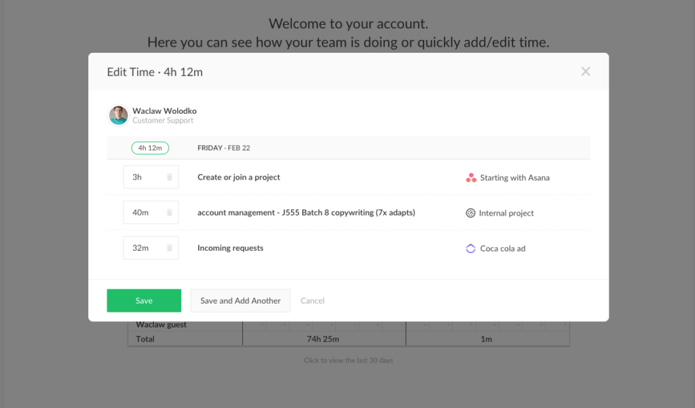Click the trash icon in the 3h entry
The width and height of the screenshot is (695, 408).
(170, 176)
